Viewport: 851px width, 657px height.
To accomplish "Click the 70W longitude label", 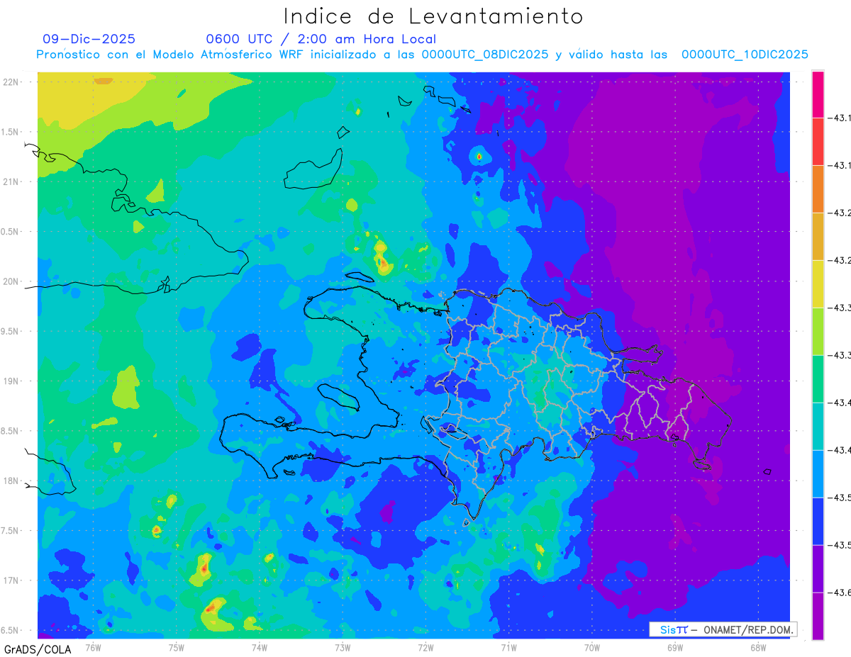I will pyautogui.click(x=592, y=647).
